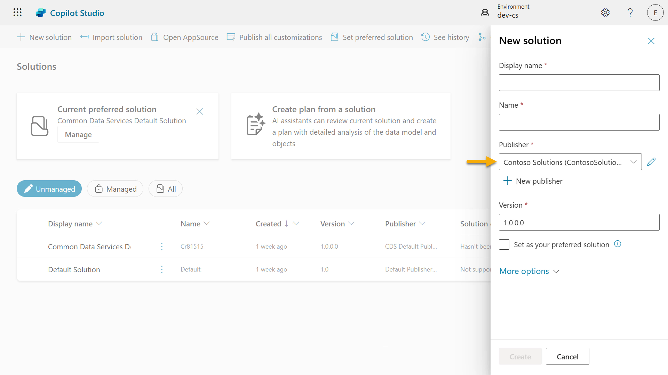Screen dimensions: 668x375
Task: Open the Version column filter chevron
Action: pos(351,224)
